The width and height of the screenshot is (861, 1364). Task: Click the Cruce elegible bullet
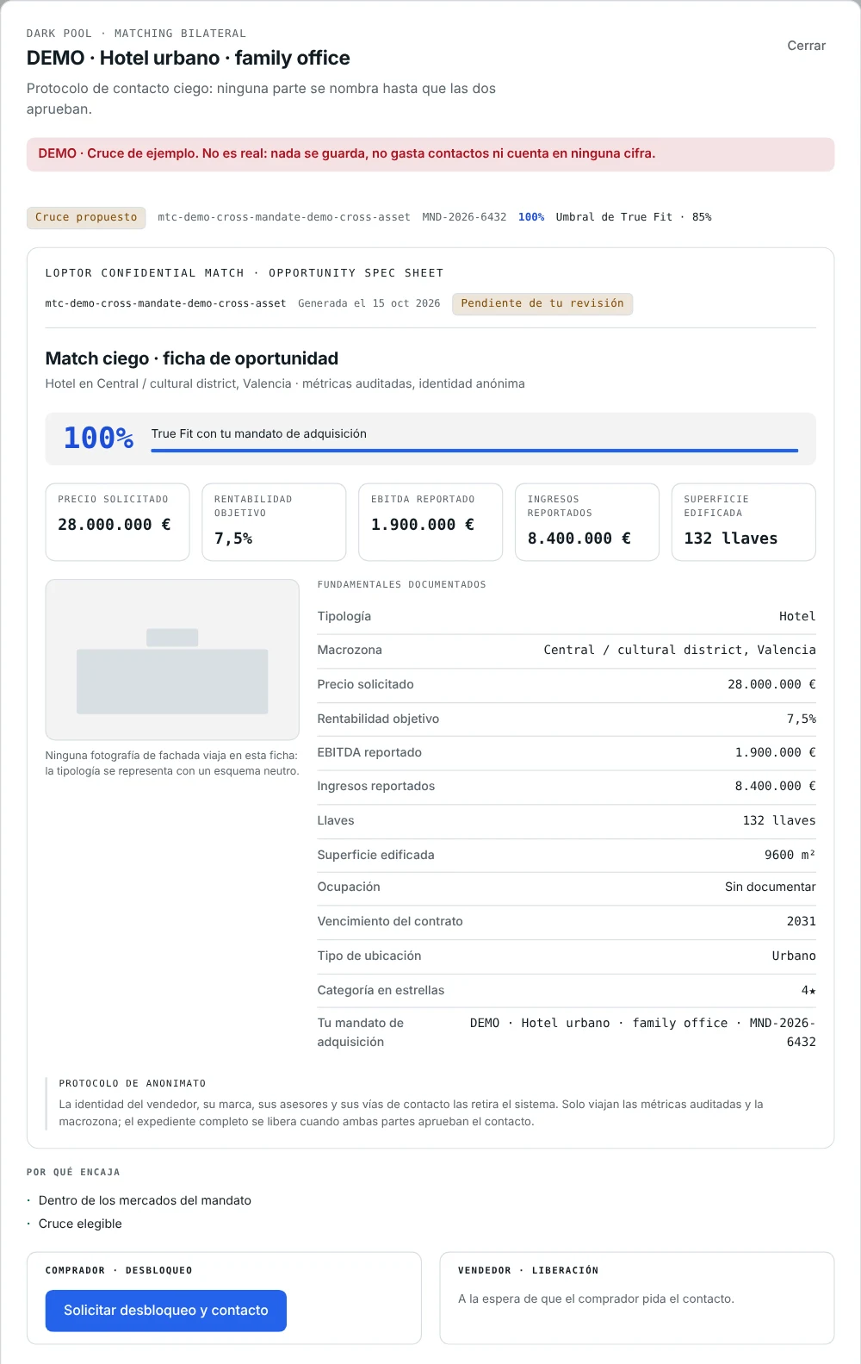tap(80, 1224)
